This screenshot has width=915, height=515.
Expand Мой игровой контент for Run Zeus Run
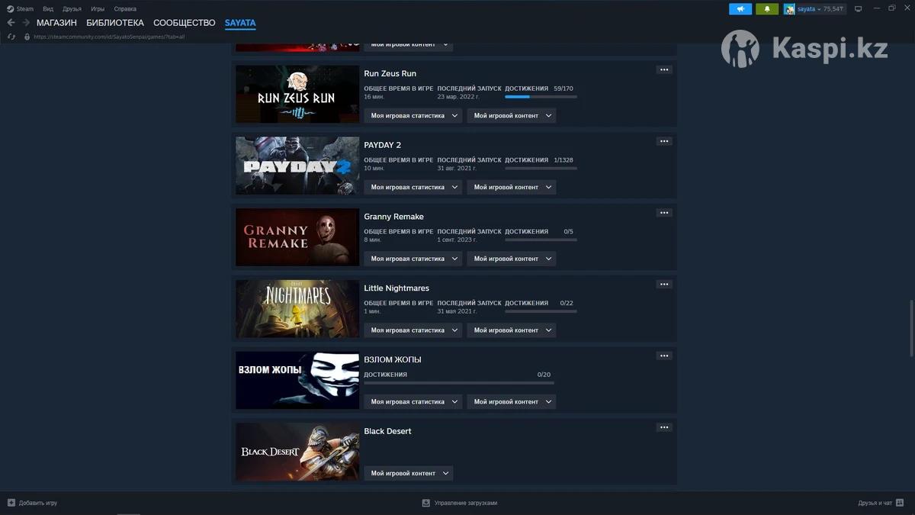click(x=512, y=116)
